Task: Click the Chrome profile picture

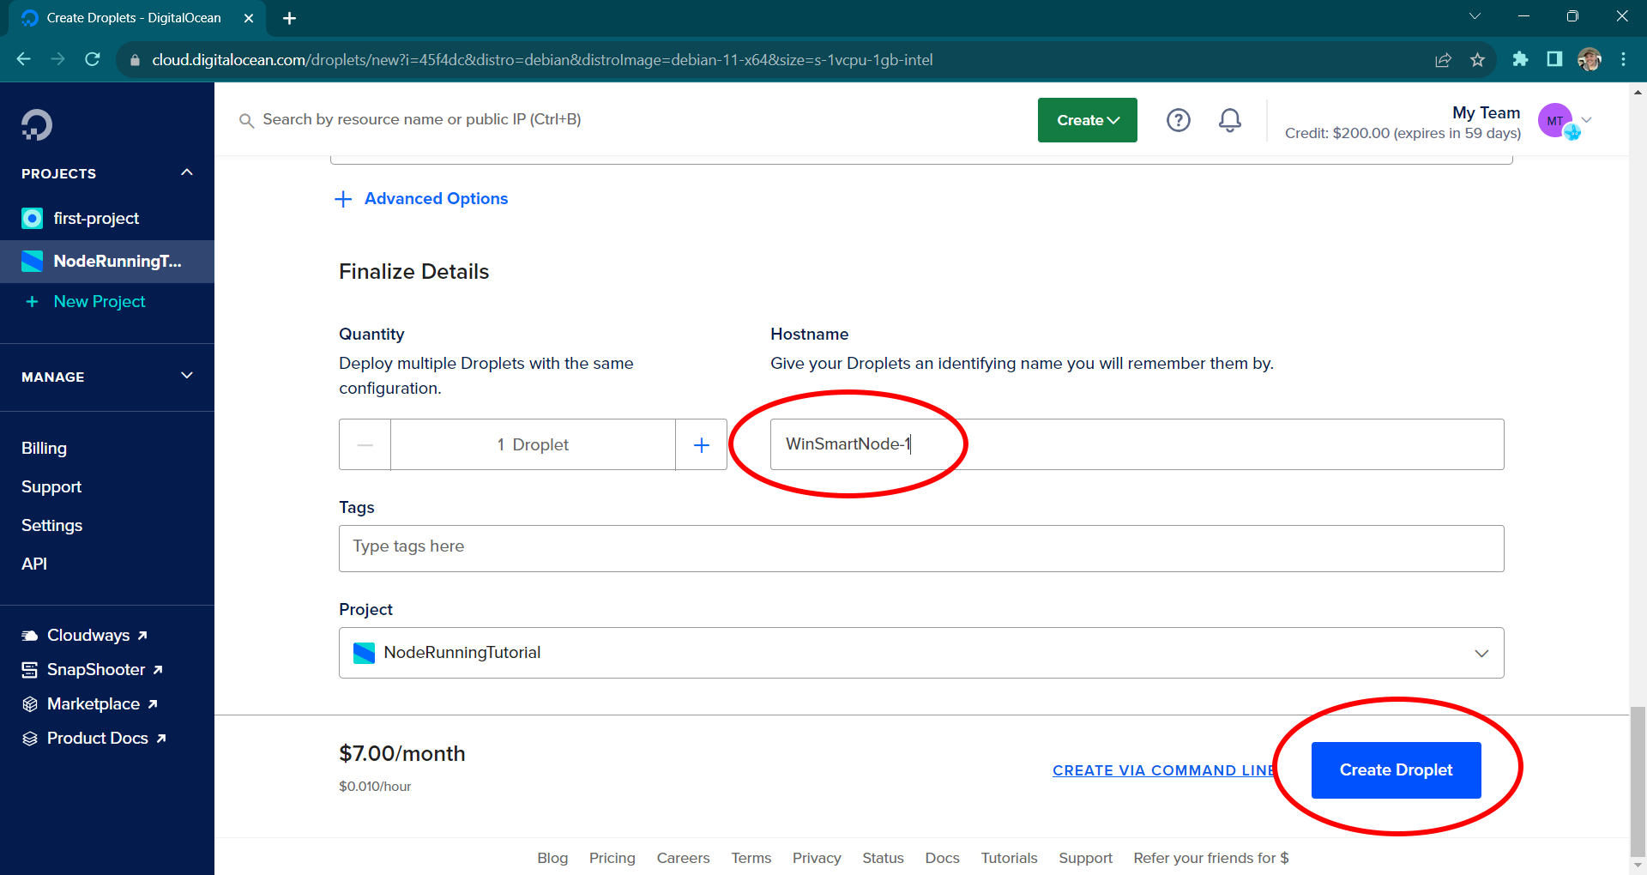Action: (1590, 59)
